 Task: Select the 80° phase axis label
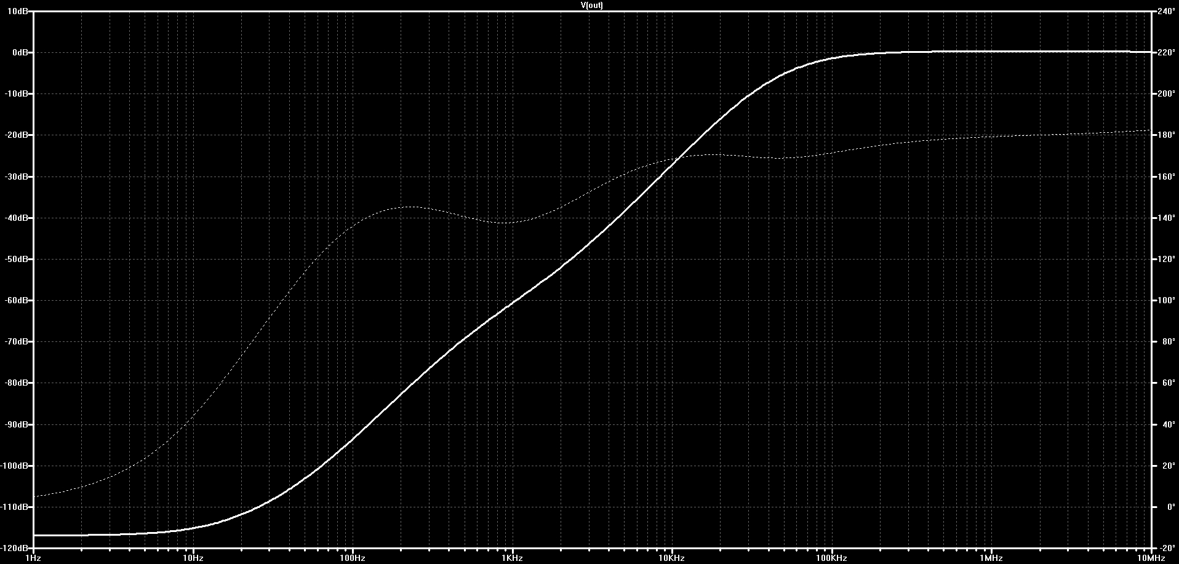pyautogui.click(x=1168, y=341)
